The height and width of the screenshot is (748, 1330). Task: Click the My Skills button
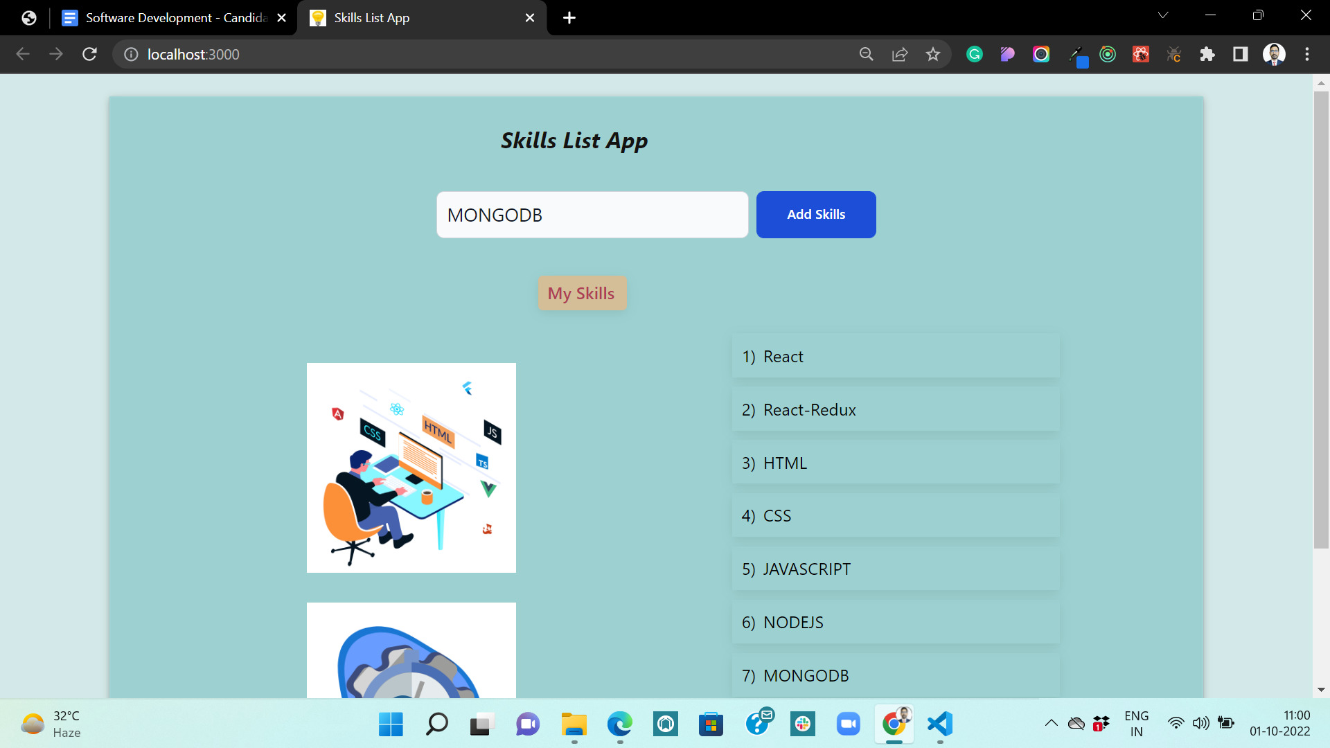click(582, 292)
